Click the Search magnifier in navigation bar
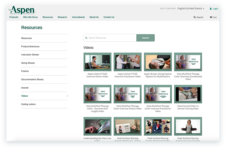226x149 pixels. click(x=195, y=17)
